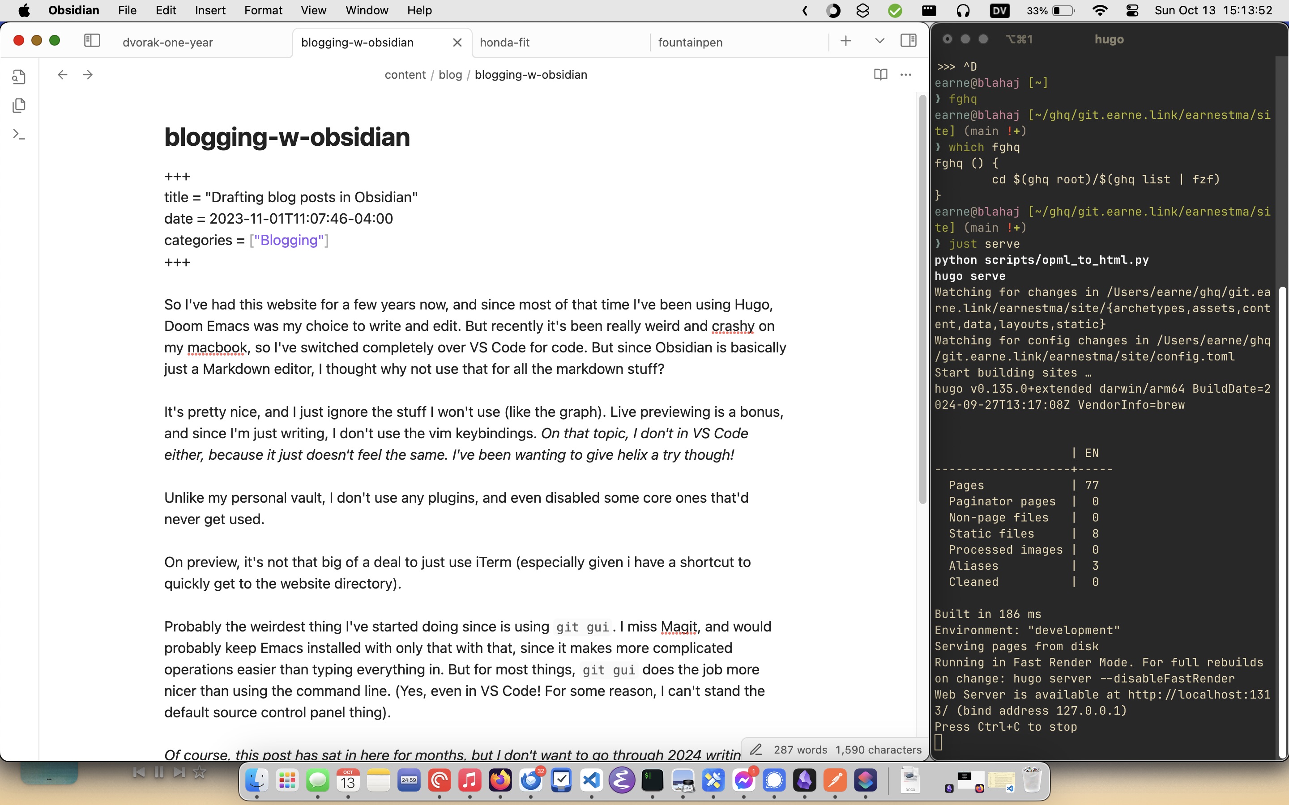This screenshot has height=805, width=1289.
Task: Switch to the honda-fit tab
Action: (x=504, y=42)
